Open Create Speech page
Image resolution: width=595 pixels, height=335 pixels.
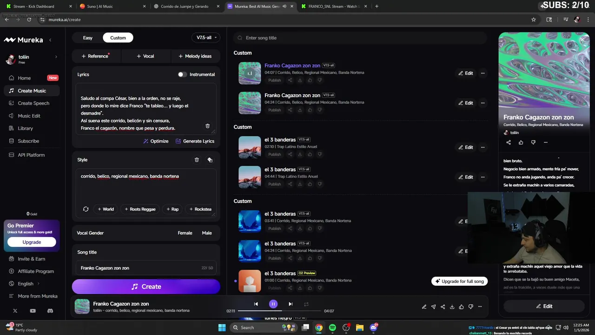pyautogui.click(x=33, y=103)
